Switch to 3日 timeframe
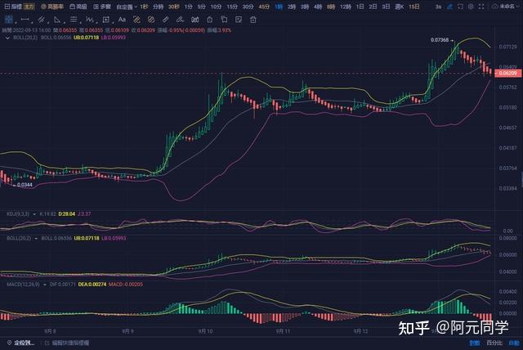523x350 pixels. pos(387,7)
